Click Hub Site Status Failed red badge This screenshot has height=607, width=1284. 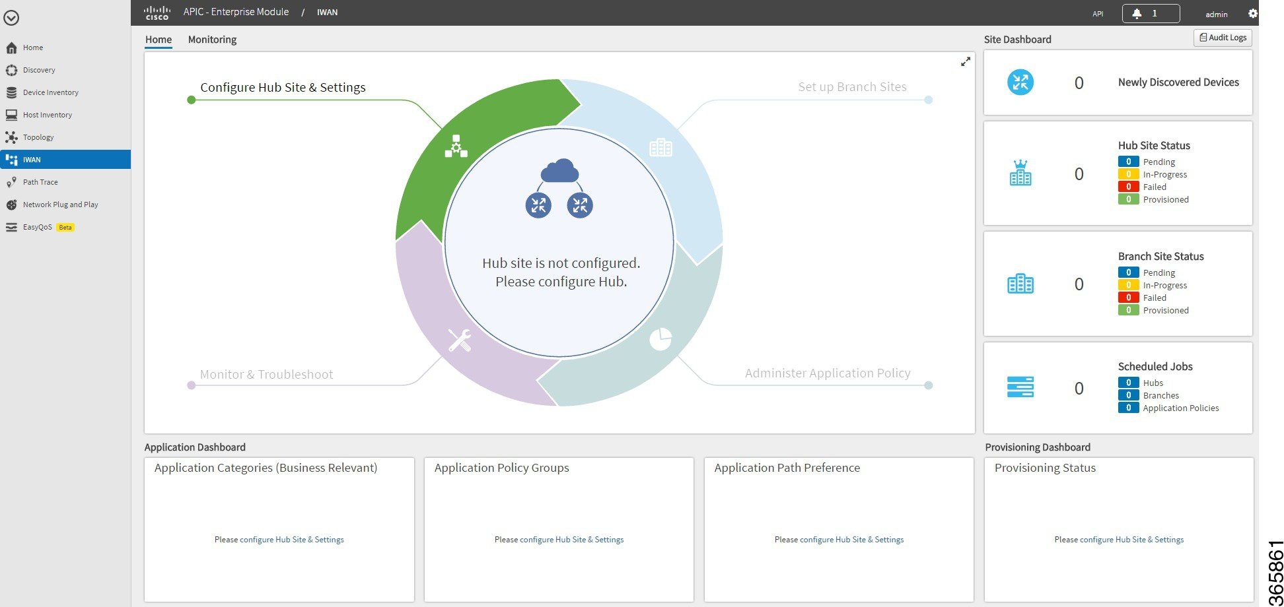pos(1128,187)
